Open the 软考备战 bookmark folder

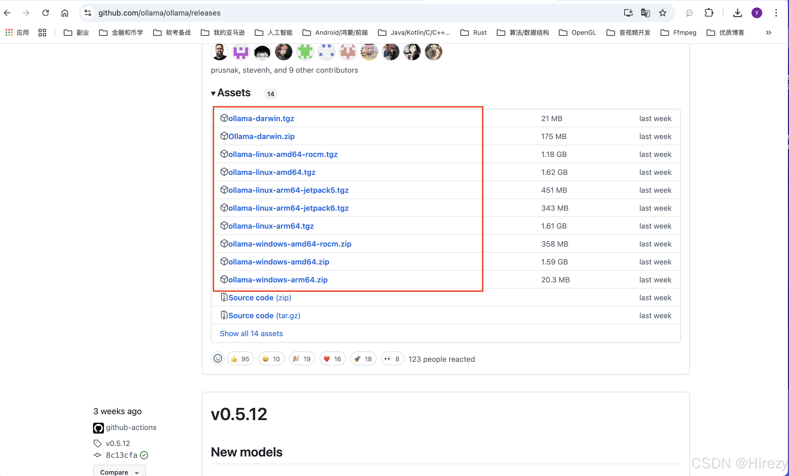[172, 33]
